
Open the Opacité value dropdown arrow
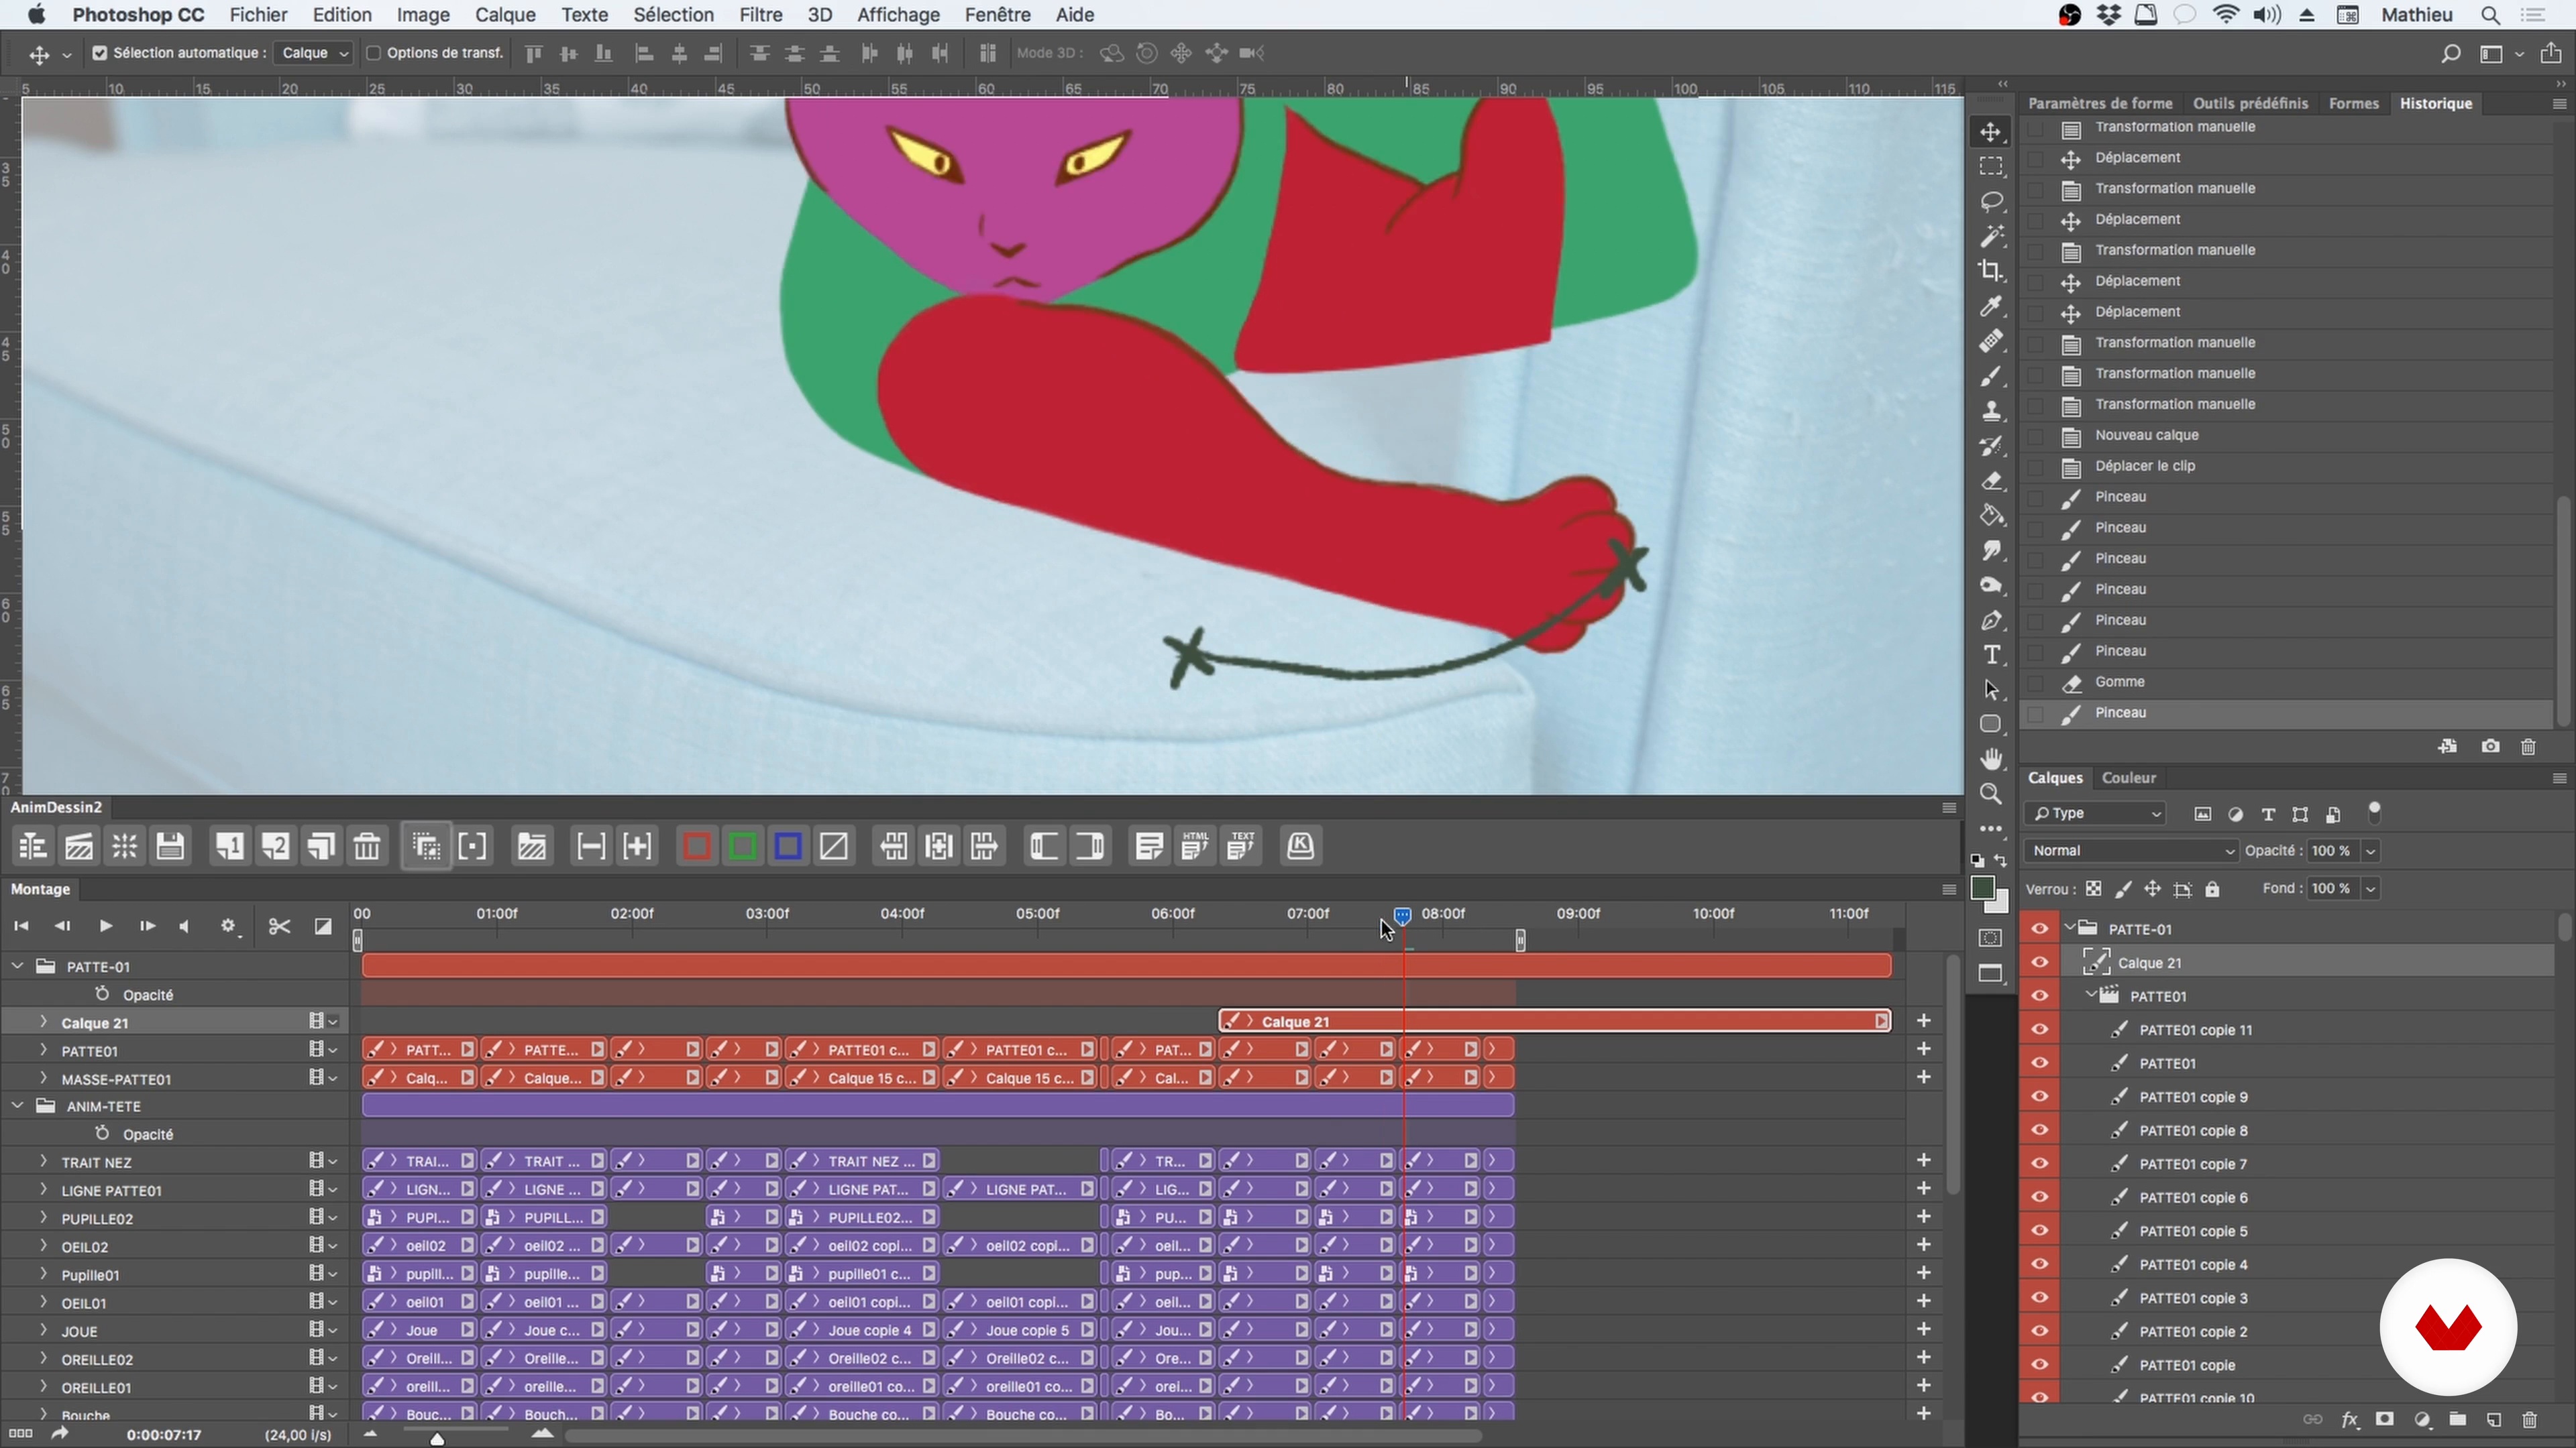click(x=2370, y=851)
